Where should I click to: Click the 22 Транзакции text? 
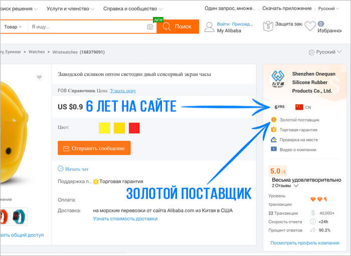(x=283, y=213)
